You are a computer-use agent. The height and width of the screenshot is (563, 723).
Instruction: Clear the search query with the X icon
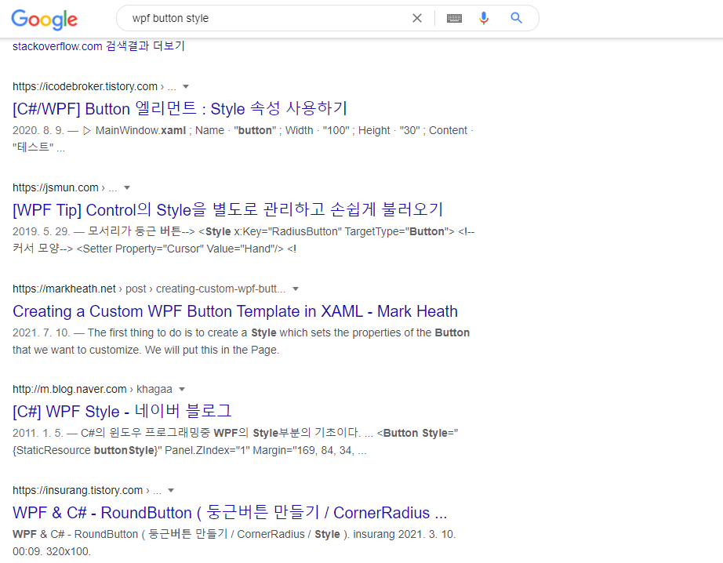coord(417,18)
